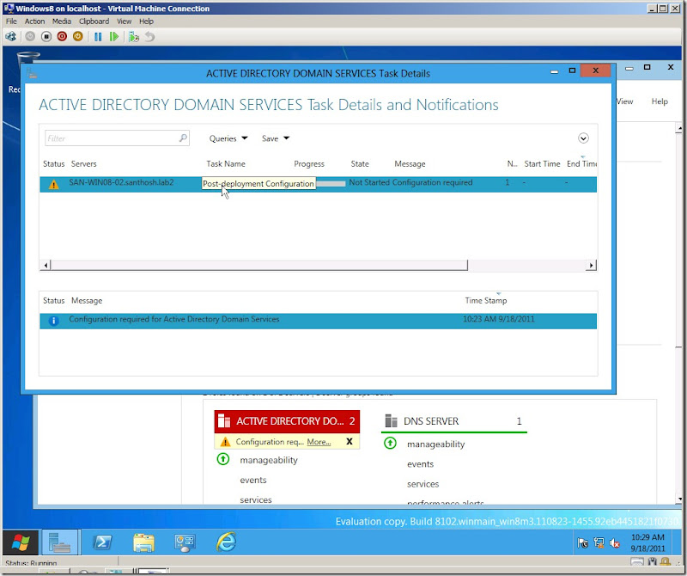The image size is (687, 576).
Task: Click the Action Center flag tray icon
Action: coord(582,543)
